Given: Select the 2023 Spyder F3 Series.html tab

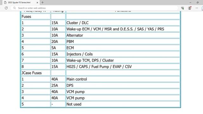Looking at the screenshot, I should coord(21,3).
